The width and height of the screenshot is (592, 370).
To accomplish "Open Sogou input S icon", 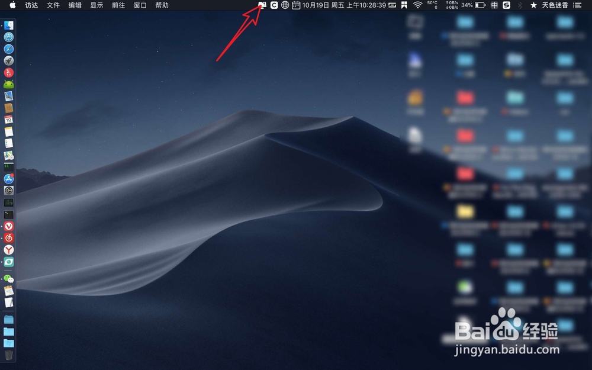I will (507, 5).
